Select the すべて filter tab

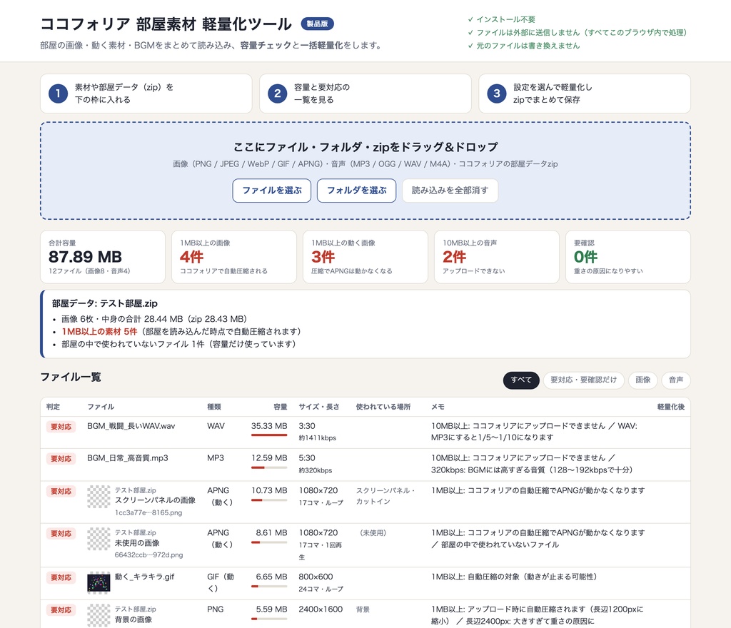(x=521, y=380)
